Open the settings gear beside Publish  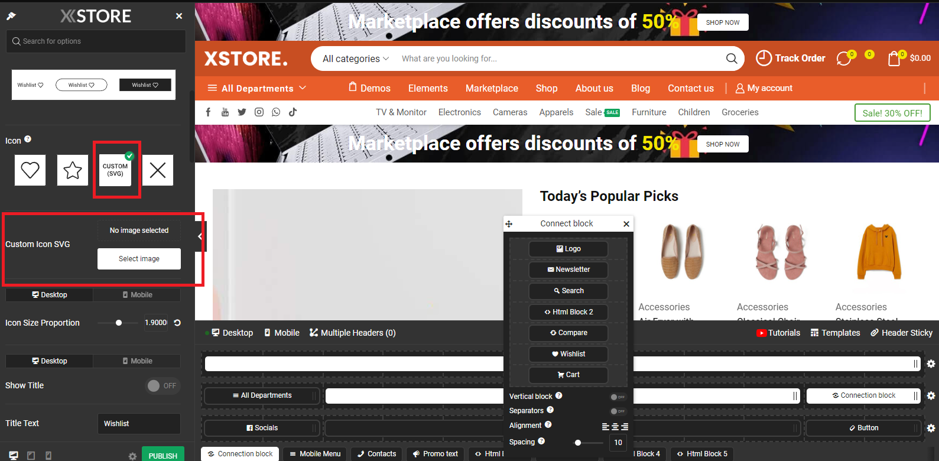pos(132,456)
